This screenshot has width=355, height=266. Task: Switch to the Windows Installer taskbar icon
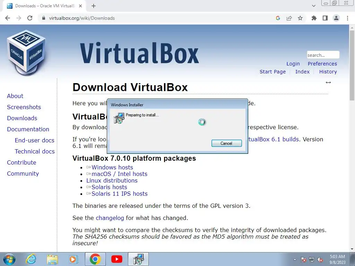(x=138, y=259)
